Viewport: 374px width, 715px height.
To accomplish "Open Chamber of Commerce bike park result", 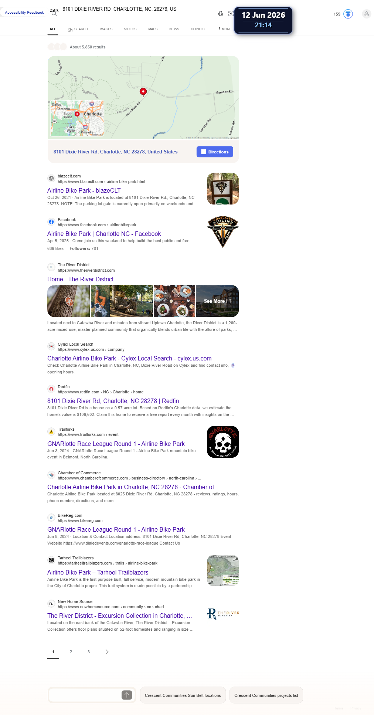I will click(x=134, y=487).
